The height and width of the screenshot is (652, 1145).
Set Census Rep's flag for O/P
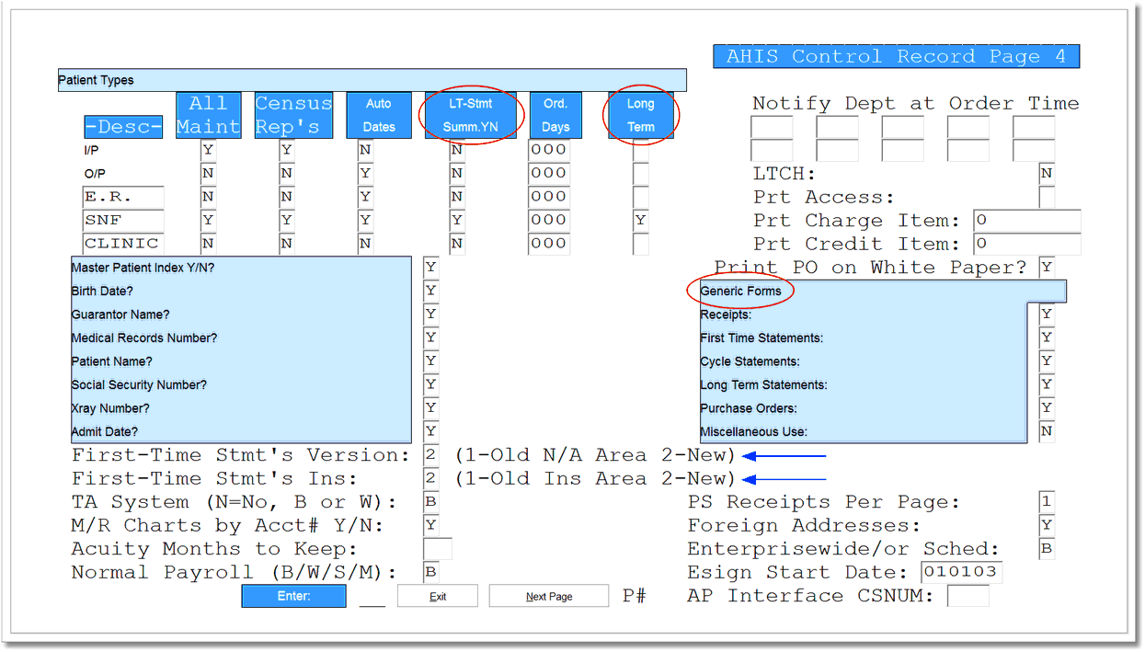pos(287,173)
